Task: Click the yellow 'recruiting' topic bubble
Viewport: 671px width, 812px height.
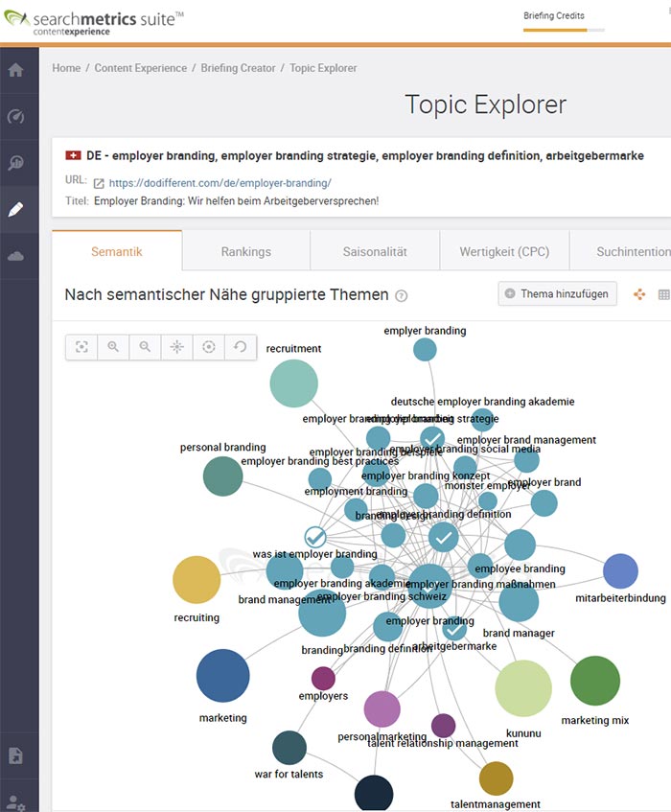Action: tap(197, 580)
